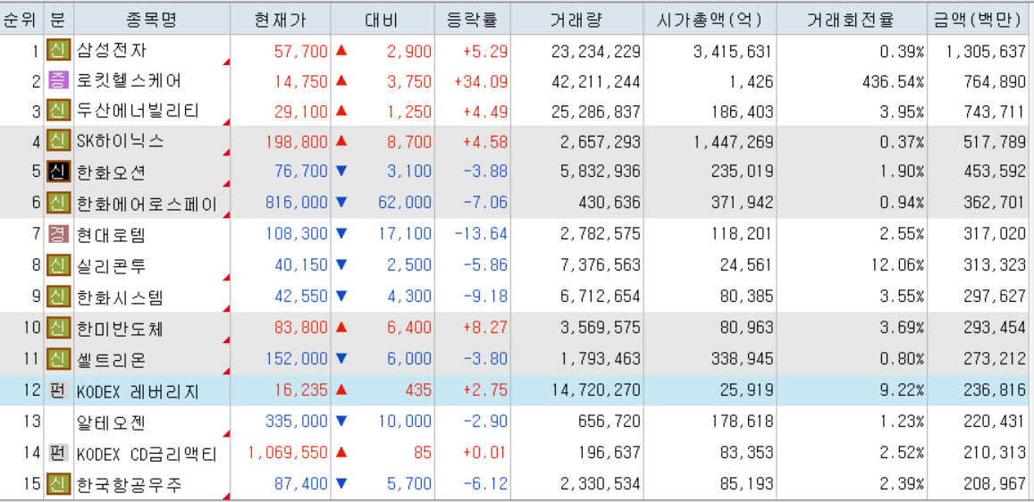Image resolution: width=1034 pixels, height=502 pixels.
Task: Click the change rate -13.64
Action: pyautogui.click(x=481, y=234)
